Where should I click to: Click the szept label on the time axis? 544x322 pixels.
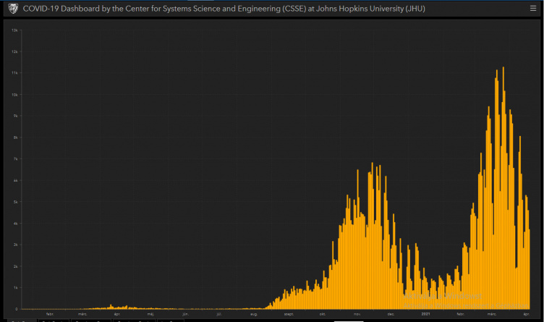[288, 314]
